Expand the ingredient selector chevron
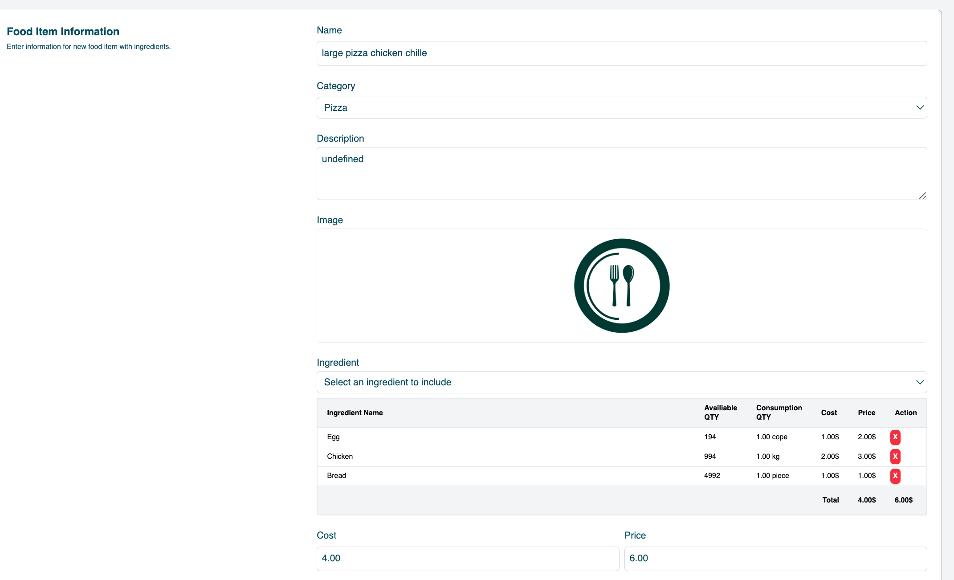 coord(919,382)
